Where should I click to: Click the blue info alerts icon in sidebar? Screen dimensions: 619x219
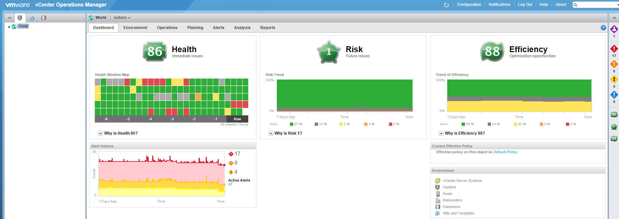point(614,95)
